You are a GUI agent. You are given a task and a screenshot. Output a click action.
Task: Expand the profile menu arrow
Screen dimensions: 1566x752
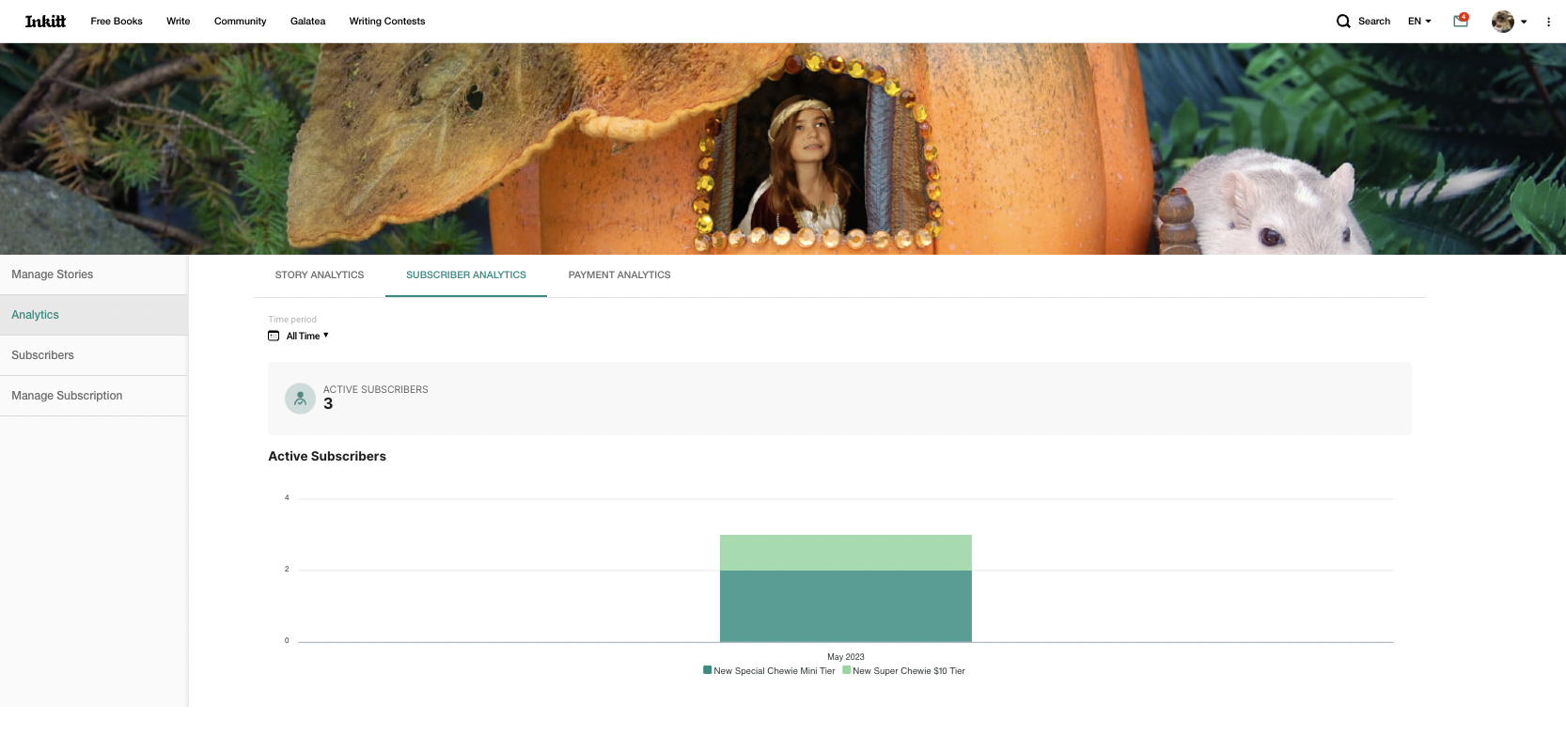pyautogui.click(x=1524, y=22)
